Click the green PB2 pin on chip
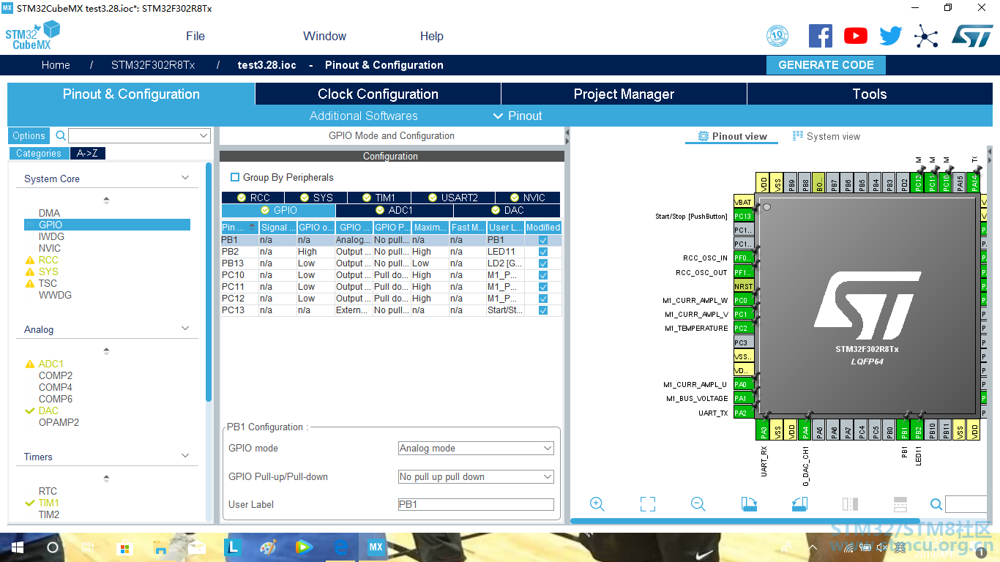The width and height of the screenshot is (1000, 562). tap(918, 430)
